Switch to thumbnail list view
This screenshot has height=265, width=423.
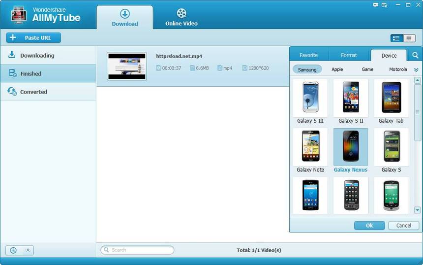click(396, 38)
